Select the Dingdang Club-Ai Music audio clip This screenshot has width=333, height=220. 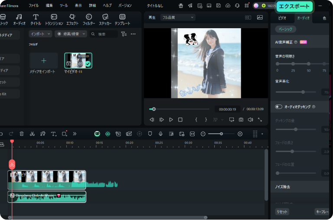[x=47, y=197]
